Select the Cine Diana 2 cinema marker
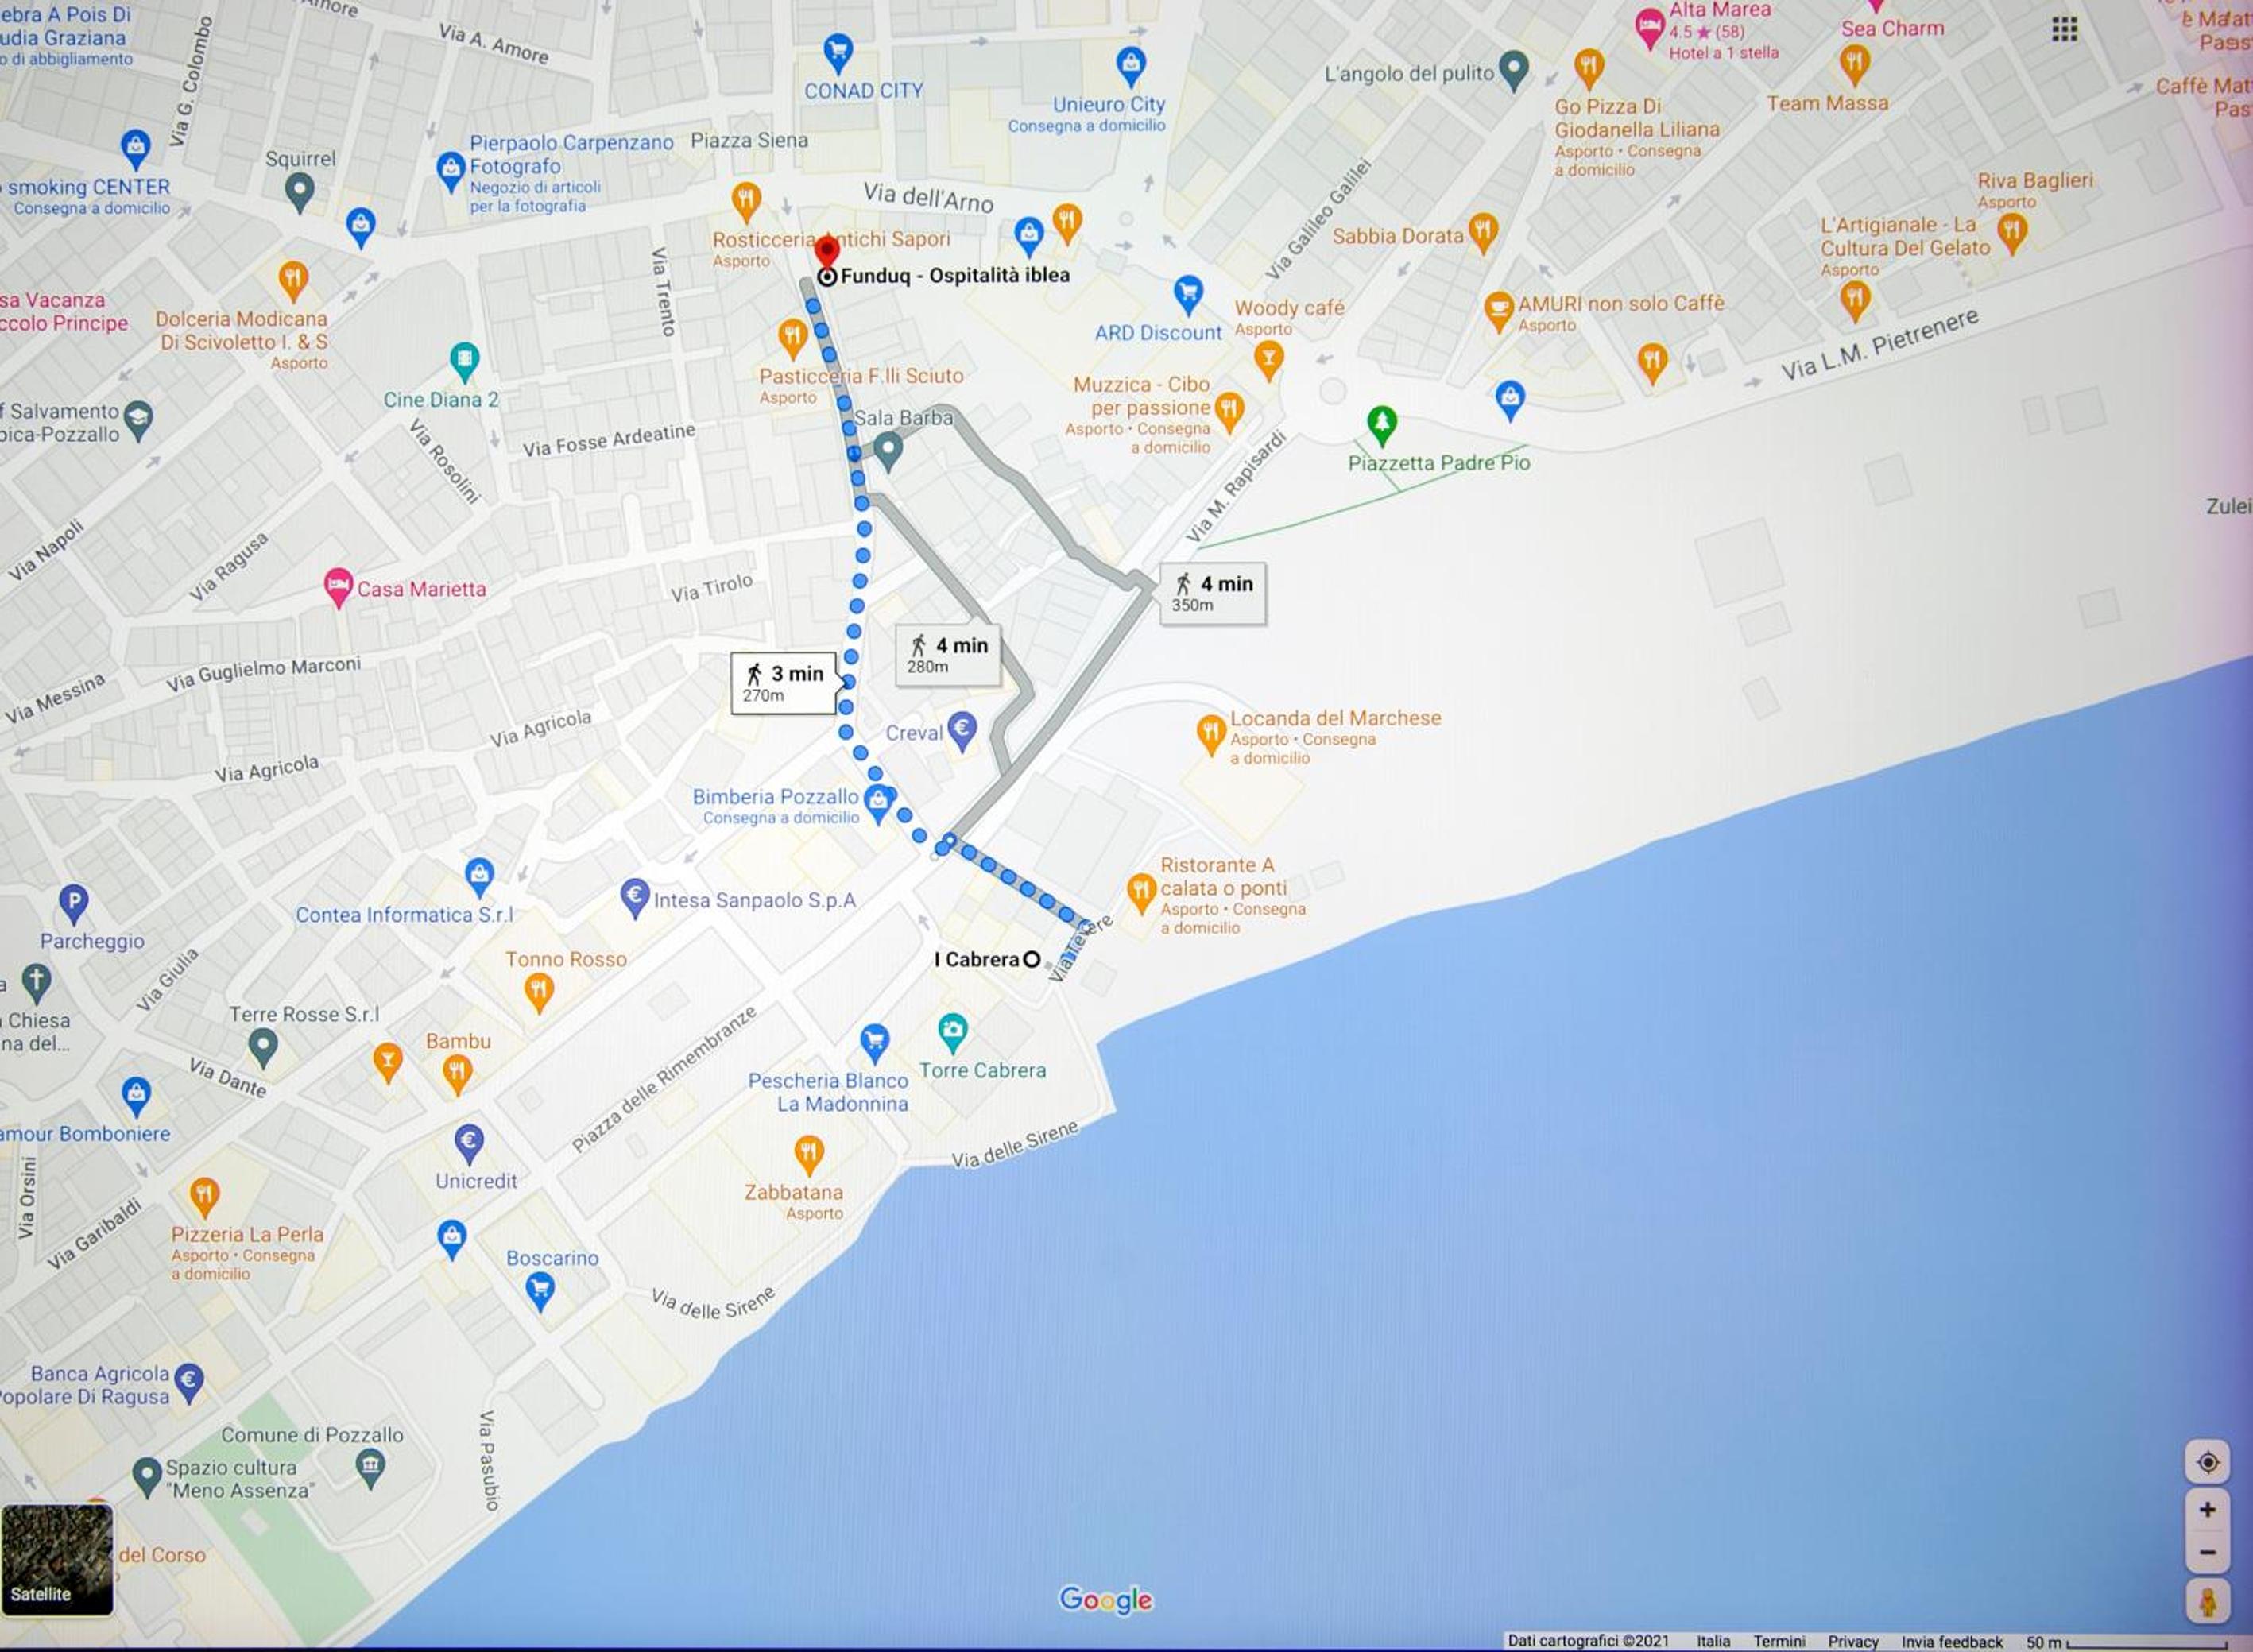This screenshot has width=2253, height=1652. click(464, 362)
